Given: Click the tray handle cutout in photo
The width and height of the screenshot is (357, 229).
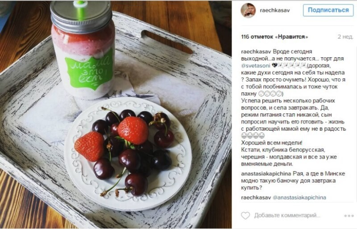Looking at the screenshot, I should pos(167,42).
